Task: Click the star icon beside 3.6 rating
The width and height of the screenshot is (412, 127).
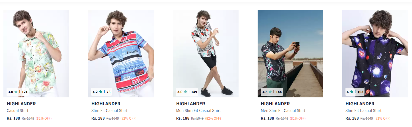Action: pos(185,92)
